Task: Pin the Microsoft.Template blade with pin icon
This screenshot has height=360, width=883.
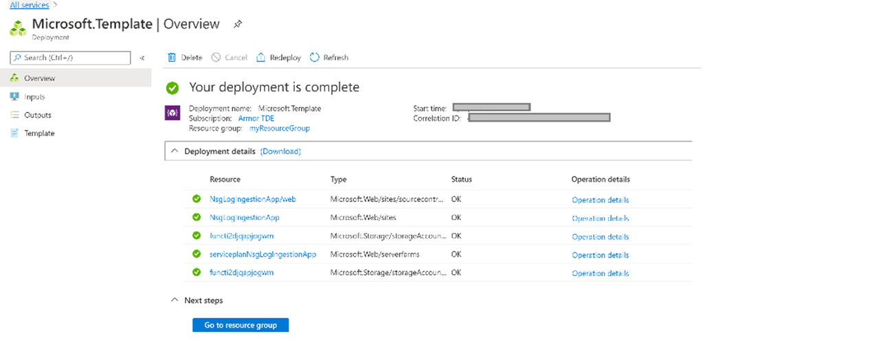Action: 238,24
